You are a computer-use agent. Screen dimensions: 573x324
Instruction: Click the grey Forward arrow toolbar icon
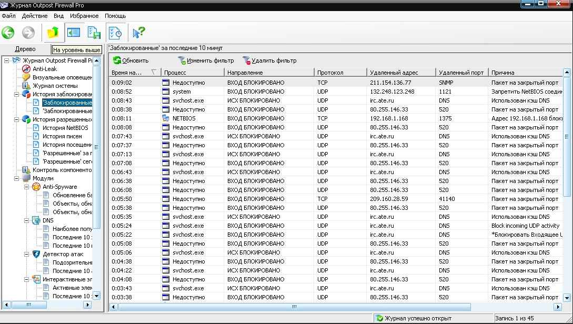28,33
